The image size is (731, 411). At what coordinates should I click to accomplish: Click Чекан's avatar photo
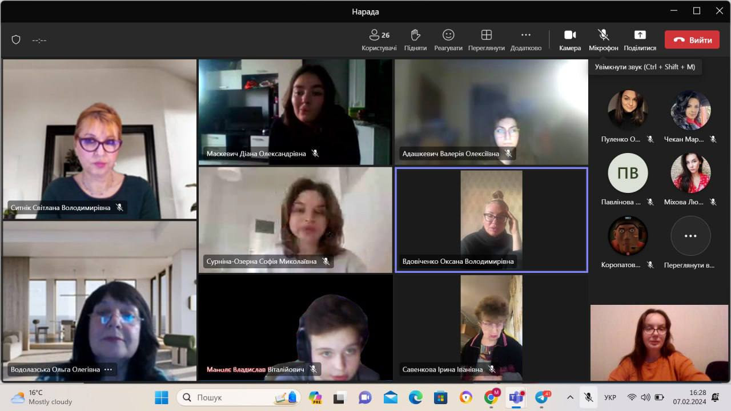click(x=690, y=110)
